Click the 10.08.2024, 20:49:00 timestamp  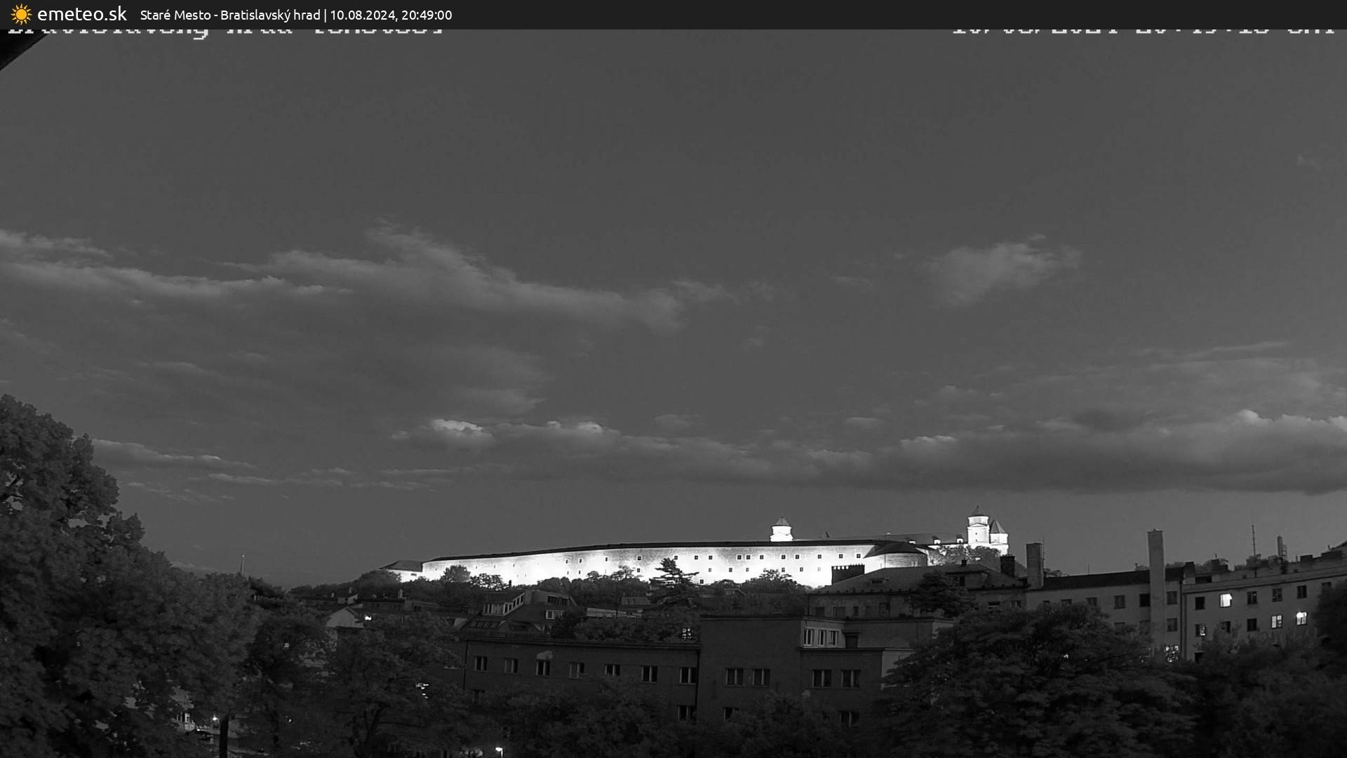click(391, 15)
